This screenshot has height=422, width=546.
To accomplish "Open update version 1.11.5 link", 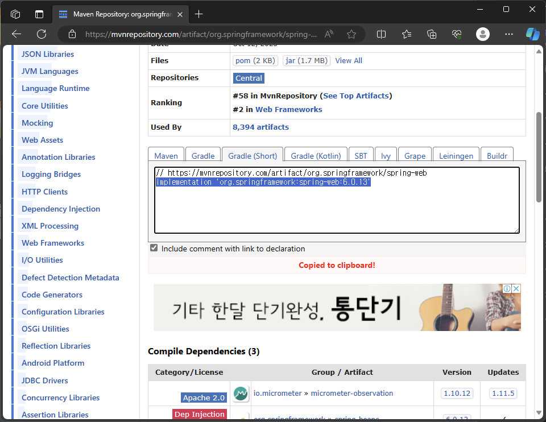I will [503, 393].
